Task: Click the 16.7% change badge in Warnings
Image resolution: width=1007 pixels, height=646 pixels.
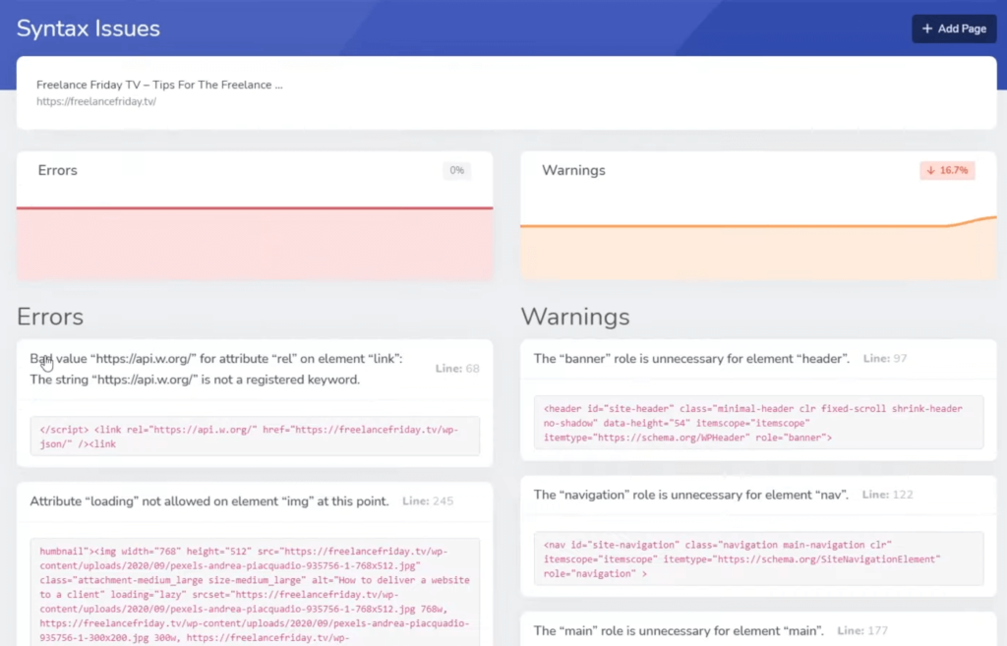Action: (947, 170)
